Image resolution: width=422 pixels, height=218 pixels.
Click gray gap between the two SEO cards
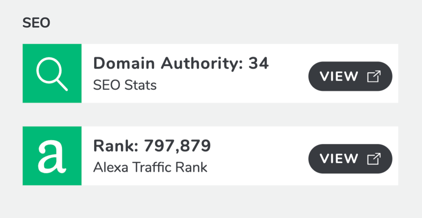click(210, 115)
